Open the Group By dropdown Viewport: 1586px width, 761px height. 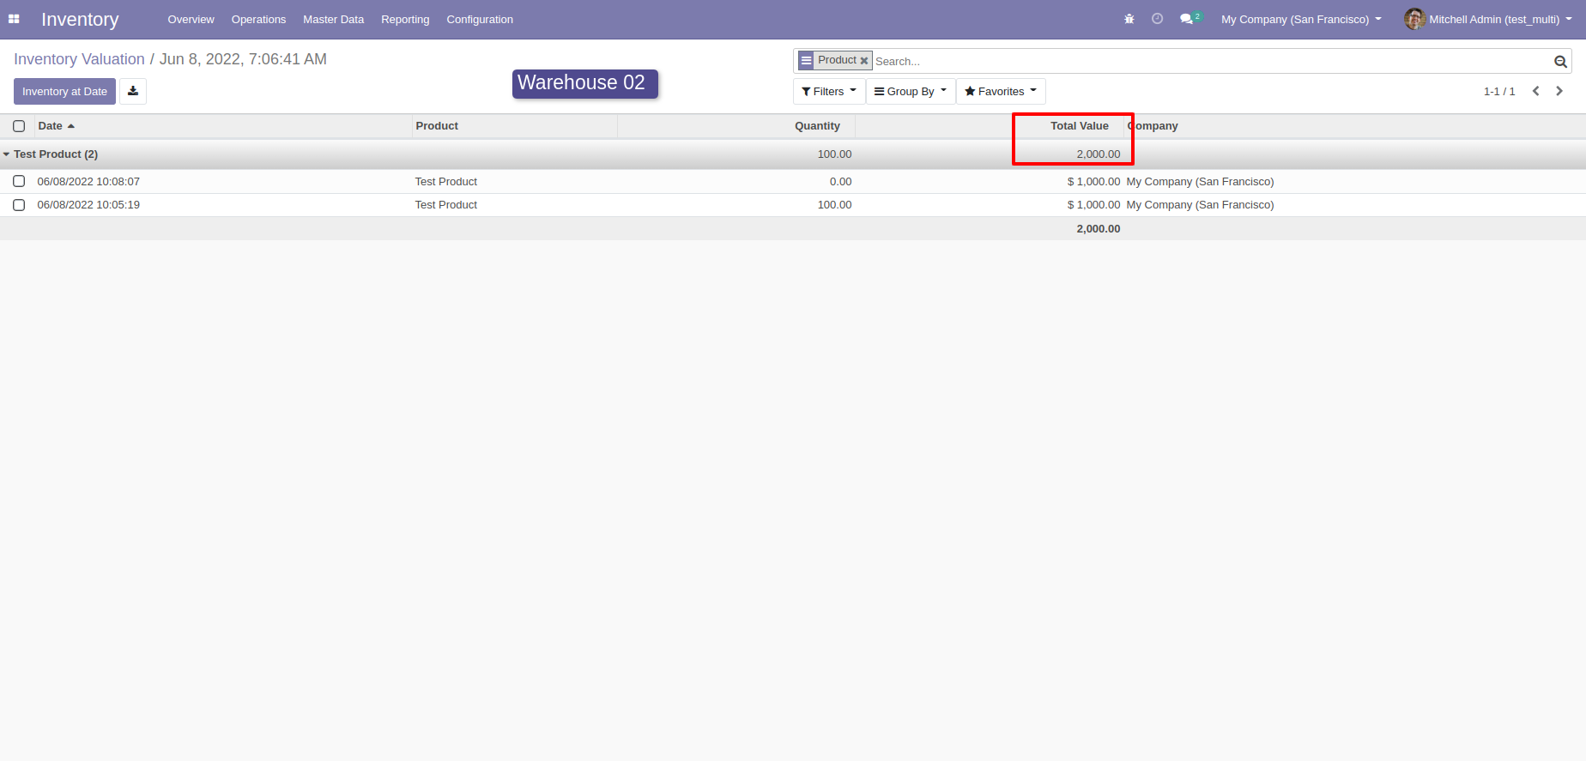tap(911, 91)
